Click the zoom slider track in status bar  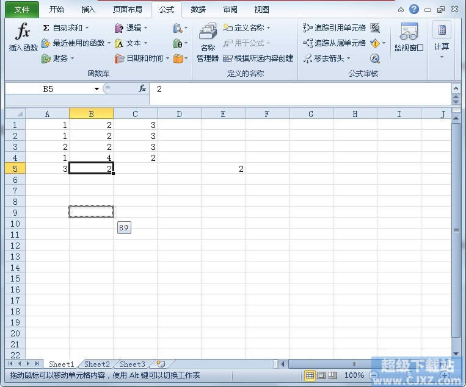pyautogui.click(x=410, y=375)
